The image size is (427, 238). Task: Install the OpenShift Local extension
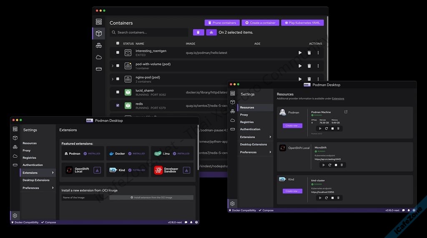coord(97,170)
